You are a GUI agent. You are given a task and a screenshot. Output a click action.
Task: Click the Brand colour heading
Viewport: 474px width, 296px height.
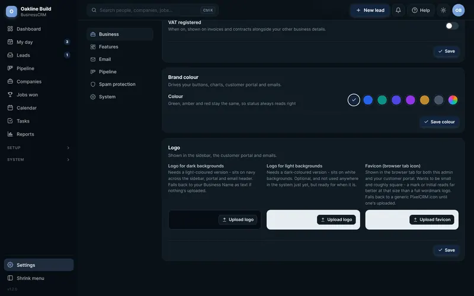tap(183, 78)
